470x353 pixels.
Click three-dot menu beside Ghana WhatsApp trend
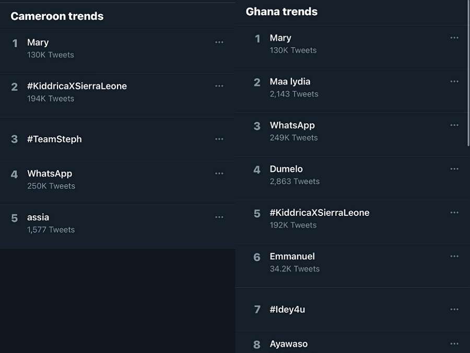pos(454,126)
